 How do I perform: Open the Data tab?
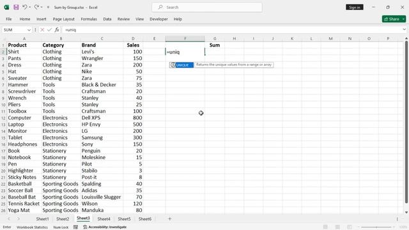[107, 19]
